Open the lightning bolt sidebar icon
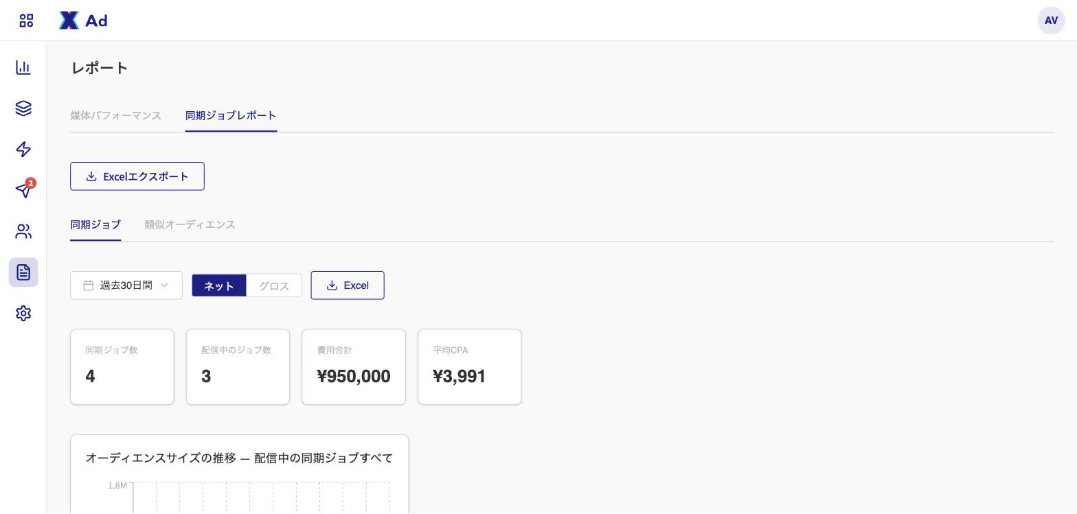 click(23, 150)
